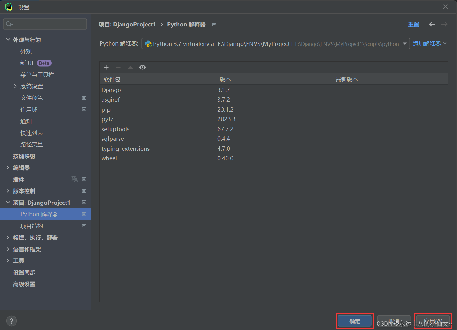Close the 设置 dialog window
Image resolution: width=457 pixels, height=330 pixels.
pos(446,7)
